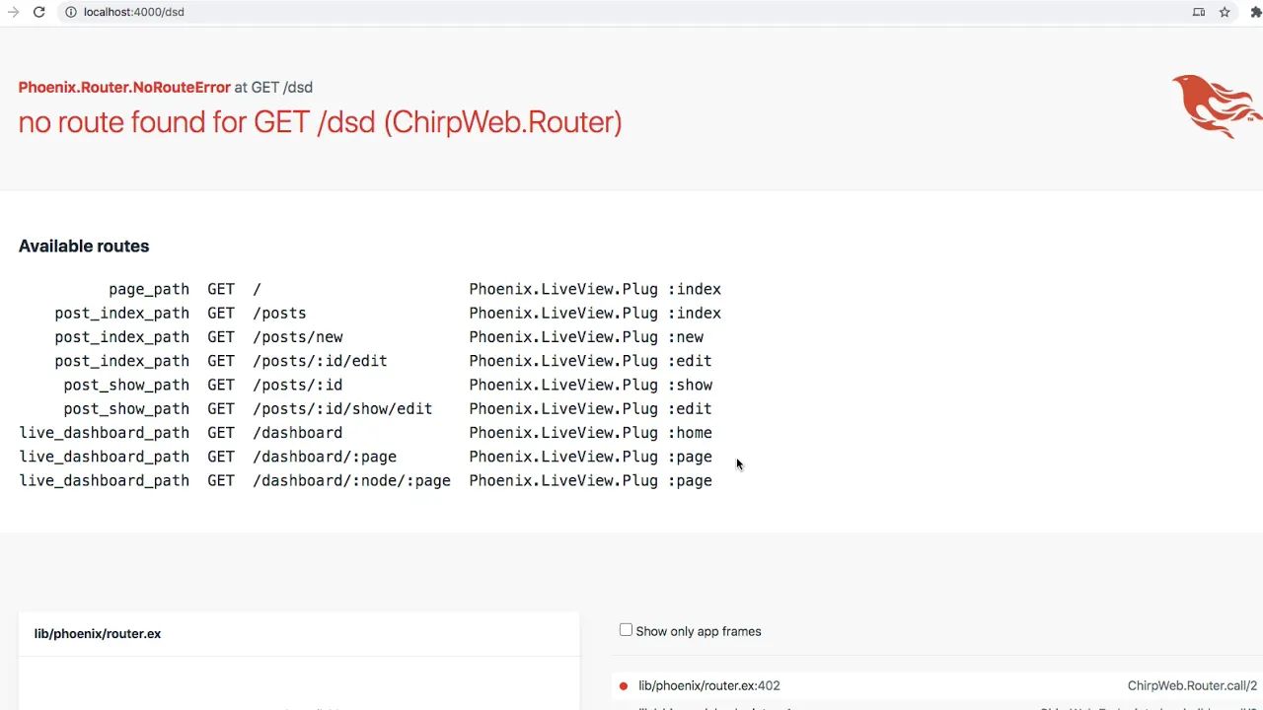
Task: Click the /posts/:id route path
Action: pyautogui.click(x=298, y=385)
